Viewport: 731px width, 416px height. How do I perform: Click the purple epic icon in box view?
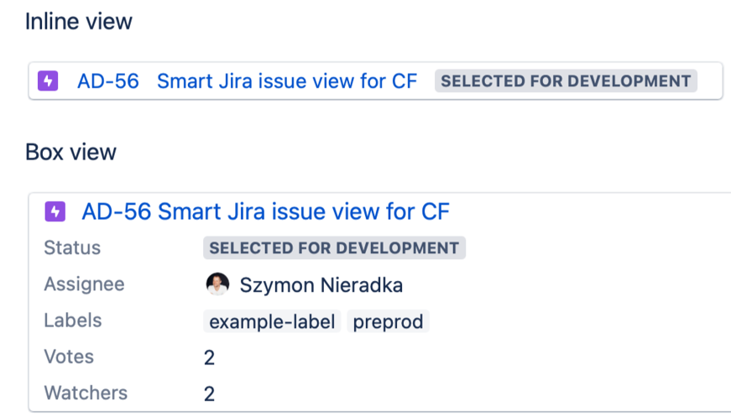(x=55, y=211)
